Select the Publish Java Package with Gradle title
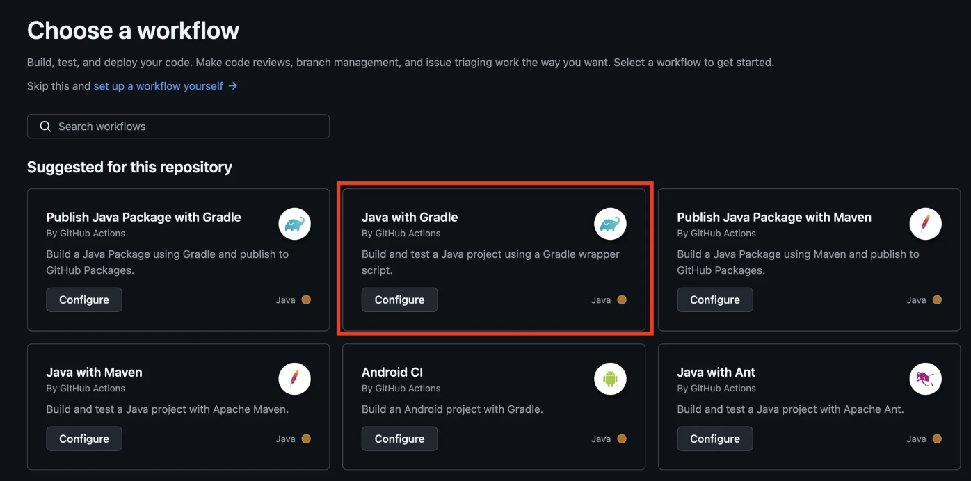Image resolution: width=971 pixels, height=481 pixels. tap(143, 217)
